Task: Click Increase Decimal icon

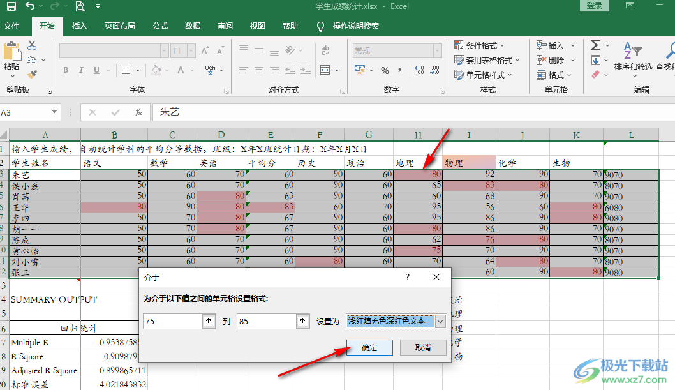Action: (x=419, y=70)
